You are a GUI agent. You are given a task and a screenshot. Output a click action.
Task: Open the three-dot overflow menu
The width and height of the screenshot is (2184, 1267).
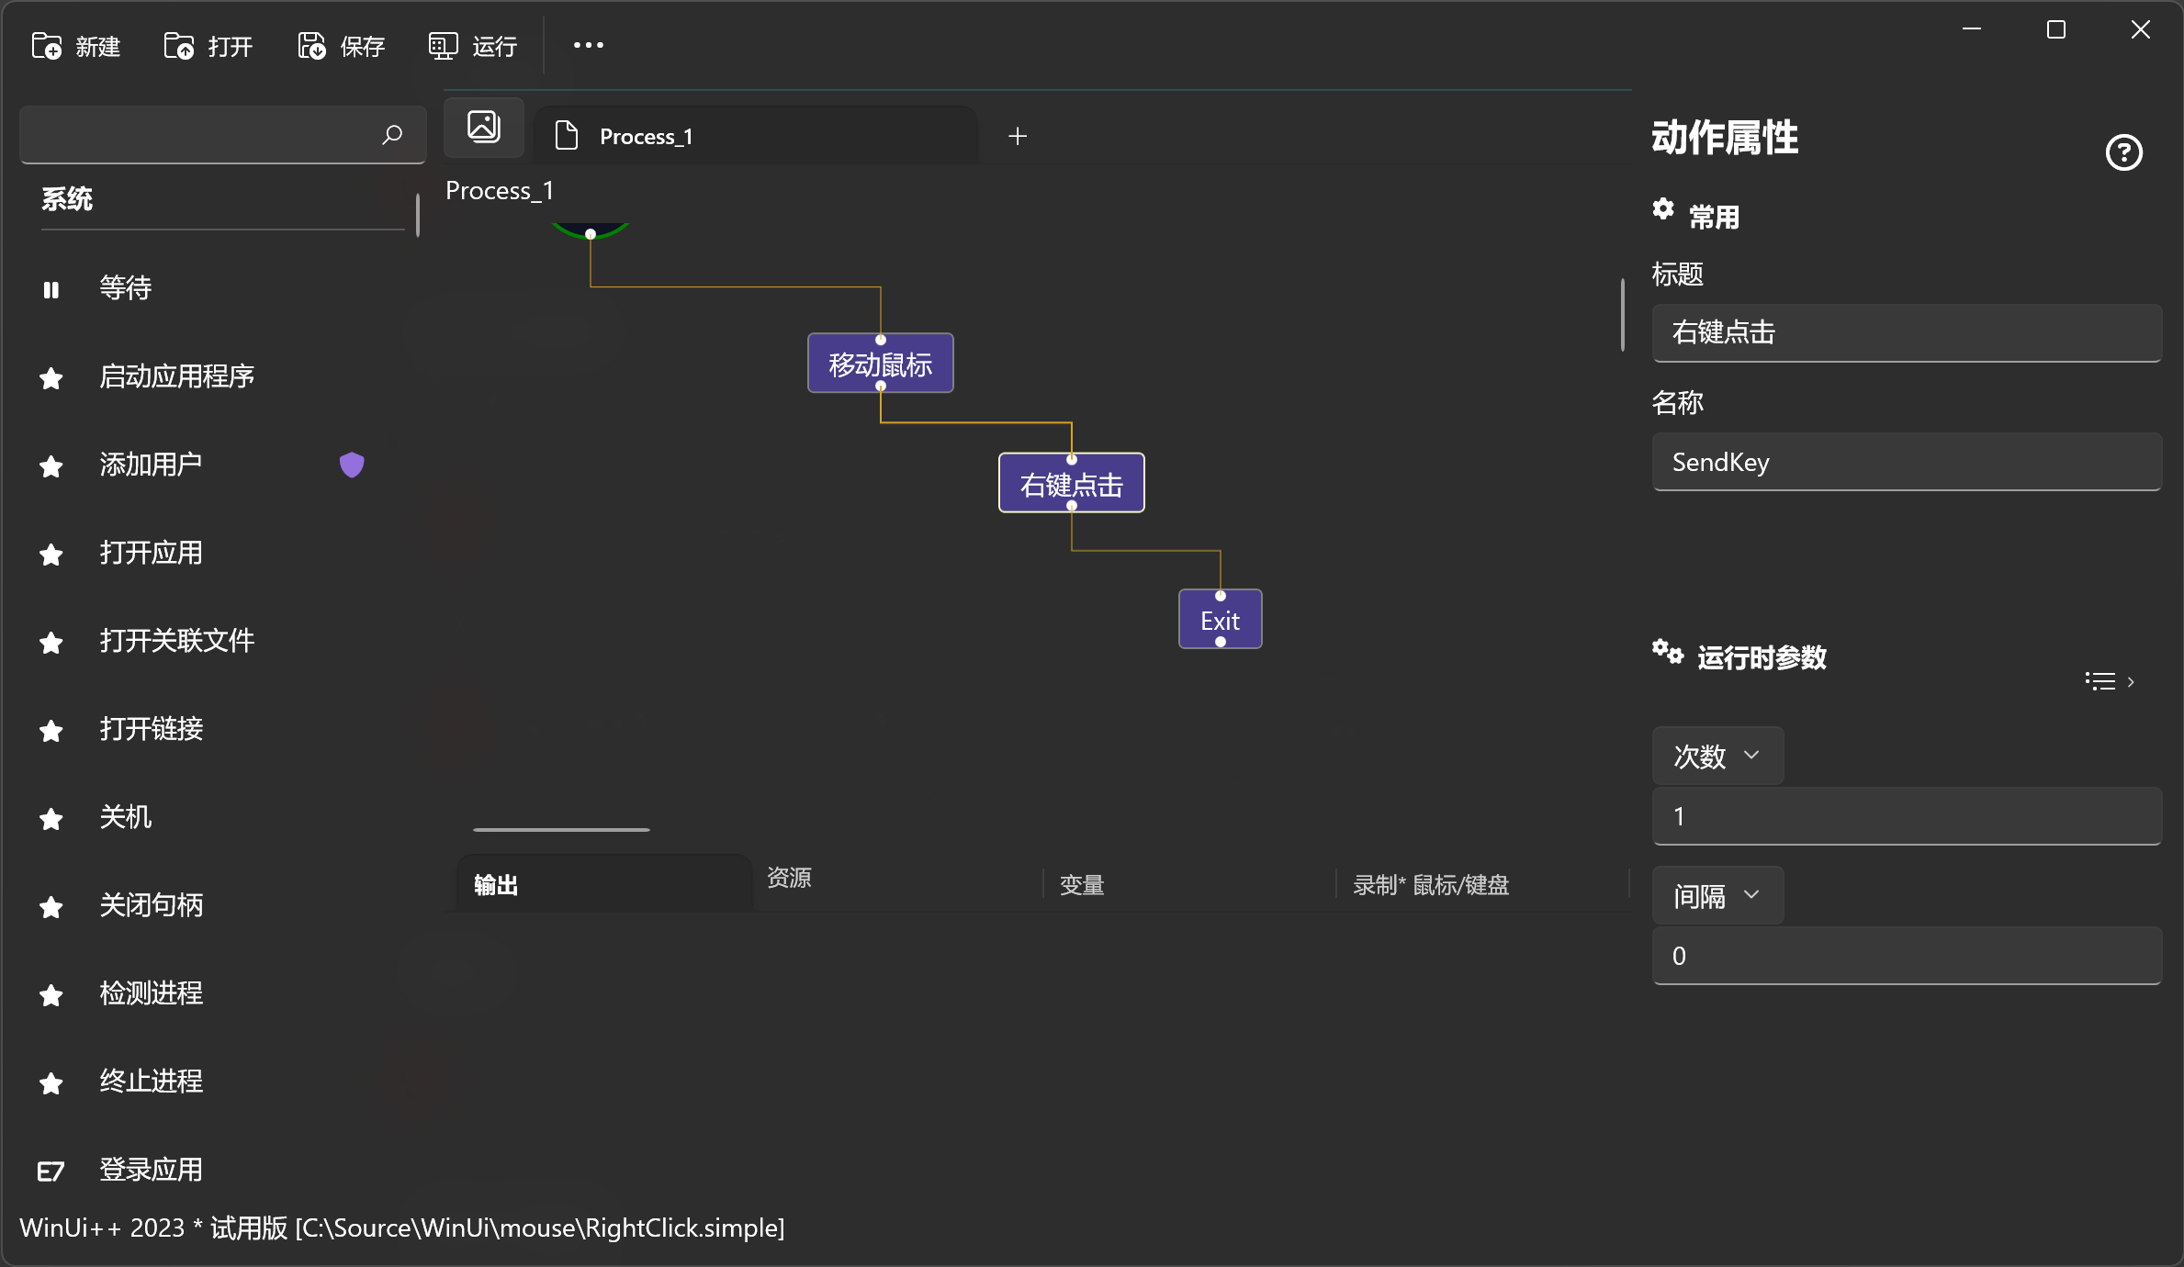[588, 45]
